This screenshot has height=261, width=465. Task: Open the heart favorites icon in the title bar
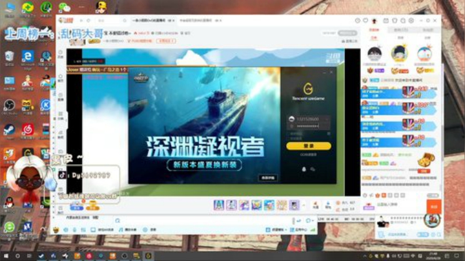click(366, 21)
